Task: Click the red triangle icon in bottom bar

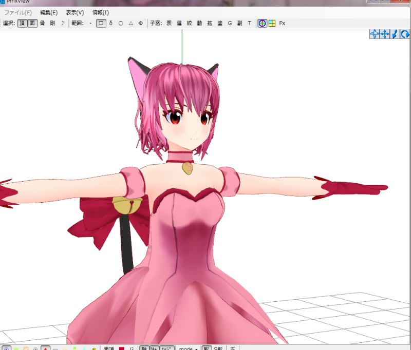Action: pos(46,349)
